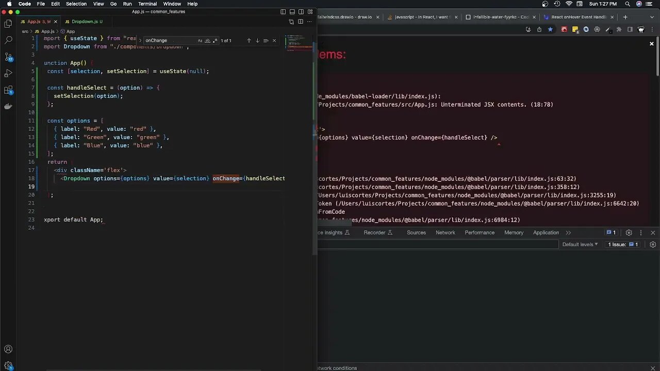
Task: Open changes compare icon in editor toolbar
Action: [291, 22]
